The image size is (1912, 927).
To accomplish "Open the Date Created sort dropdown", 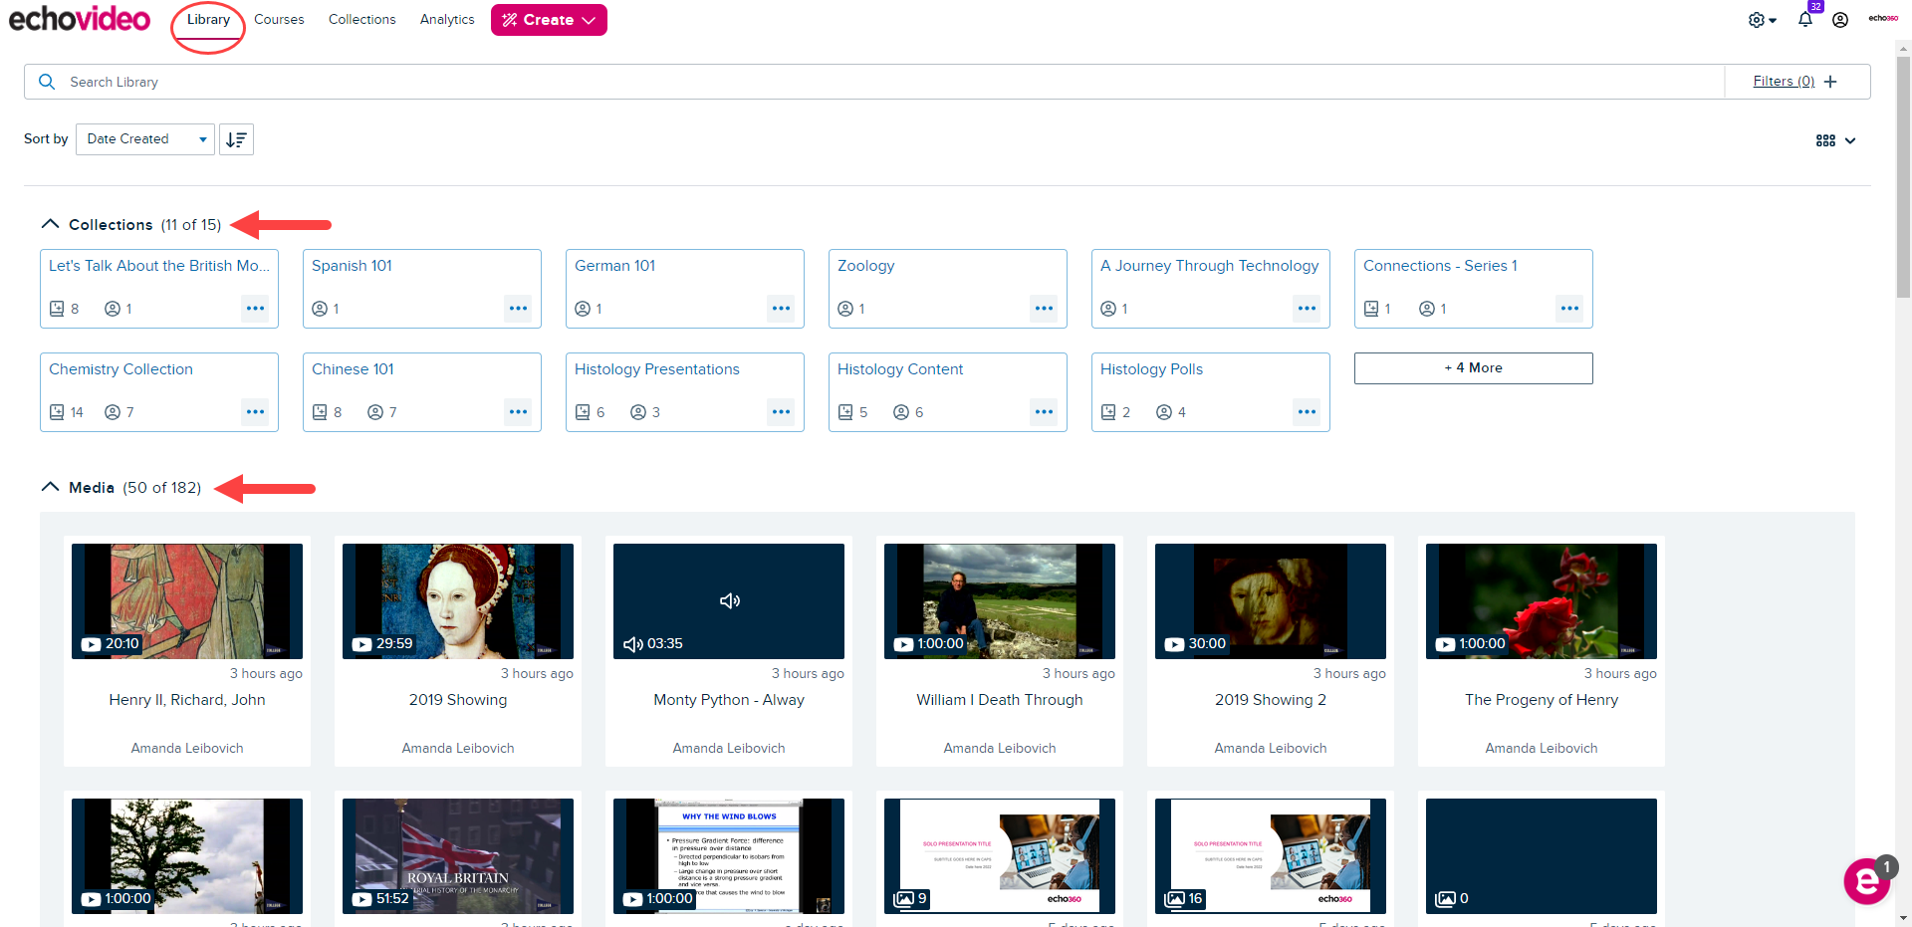I will 143,139.
